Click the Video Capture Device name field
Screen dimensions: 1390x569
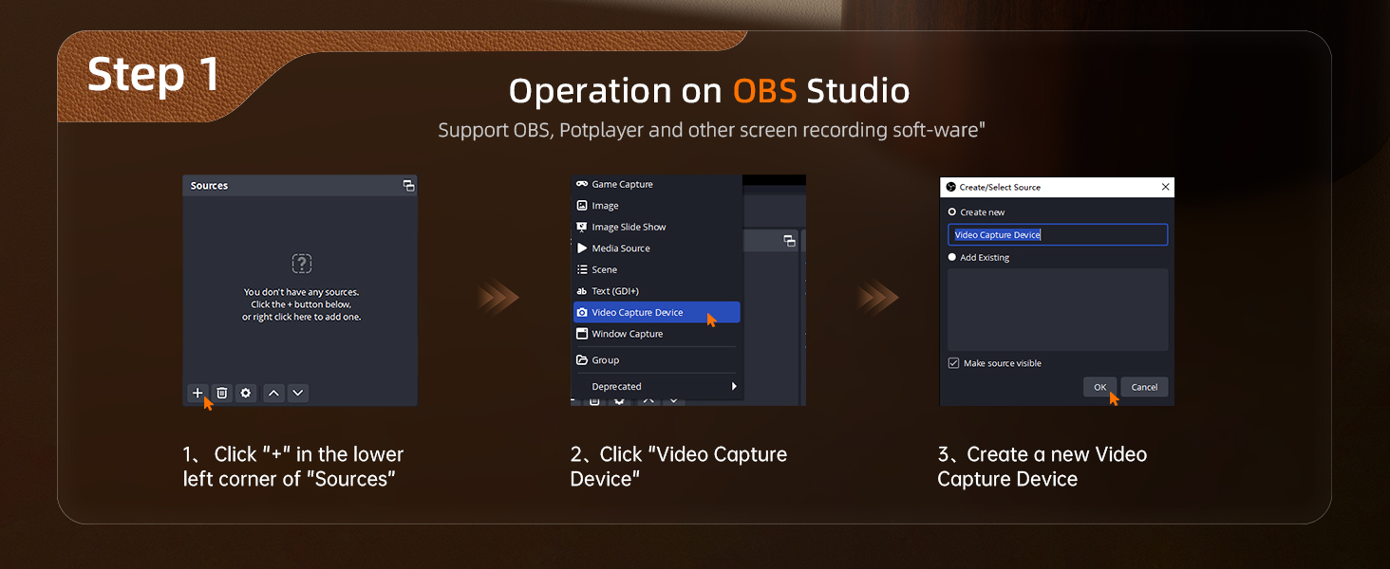click(1058, 235)
